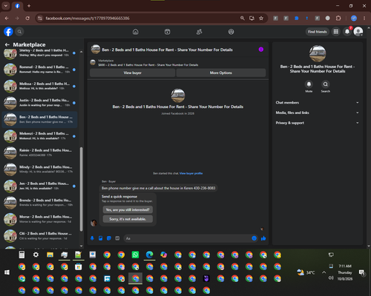Viewport: 371px width, 296px height.
Task: Send 'Yes, are you still interested?' quick reply
Action: pyautogui.click(x=128, y=210)
